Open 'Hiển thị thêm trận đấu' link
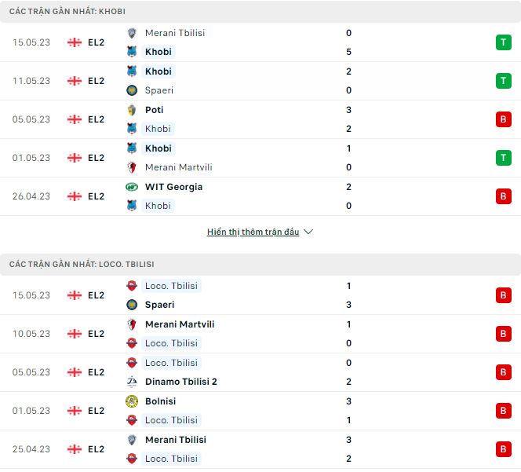 point(253,232)
